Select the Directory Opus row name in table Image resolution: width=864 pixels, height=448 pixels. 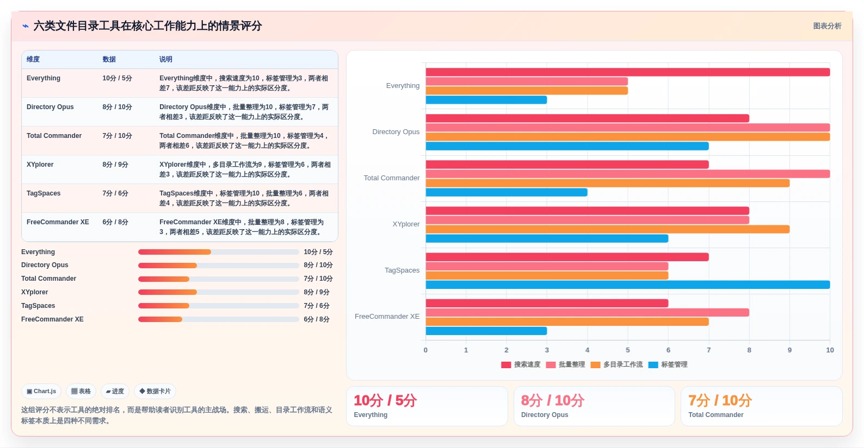pyautogui.click(x=50, y=107)
